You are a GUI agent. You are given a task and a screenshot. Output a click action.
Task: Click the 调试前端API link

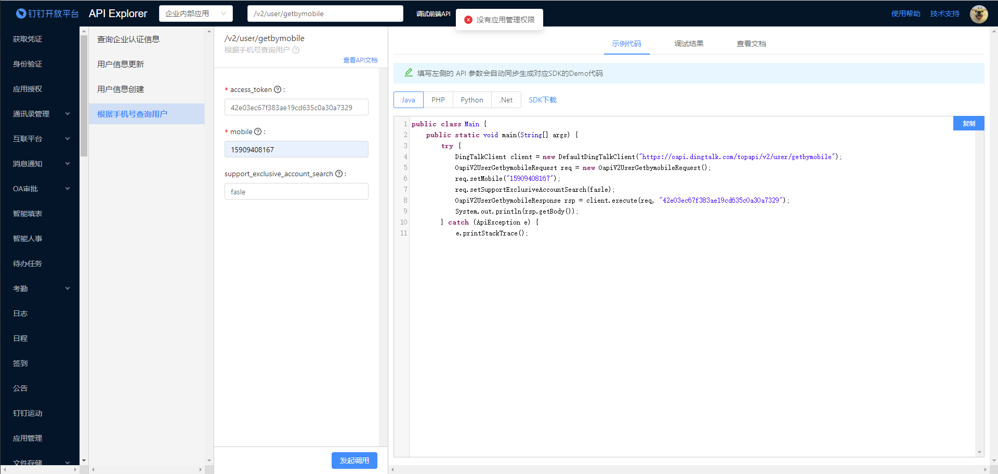(x=433, y=14)
